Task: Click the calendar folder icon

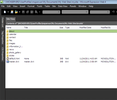Action: [7, 34]
